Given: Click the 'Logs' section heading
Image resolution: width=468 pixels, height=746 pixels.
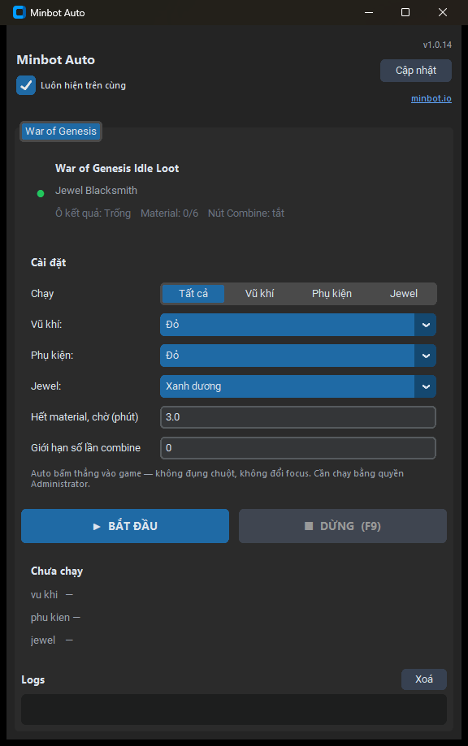Looking at the screenshot, I should point(32,680).
